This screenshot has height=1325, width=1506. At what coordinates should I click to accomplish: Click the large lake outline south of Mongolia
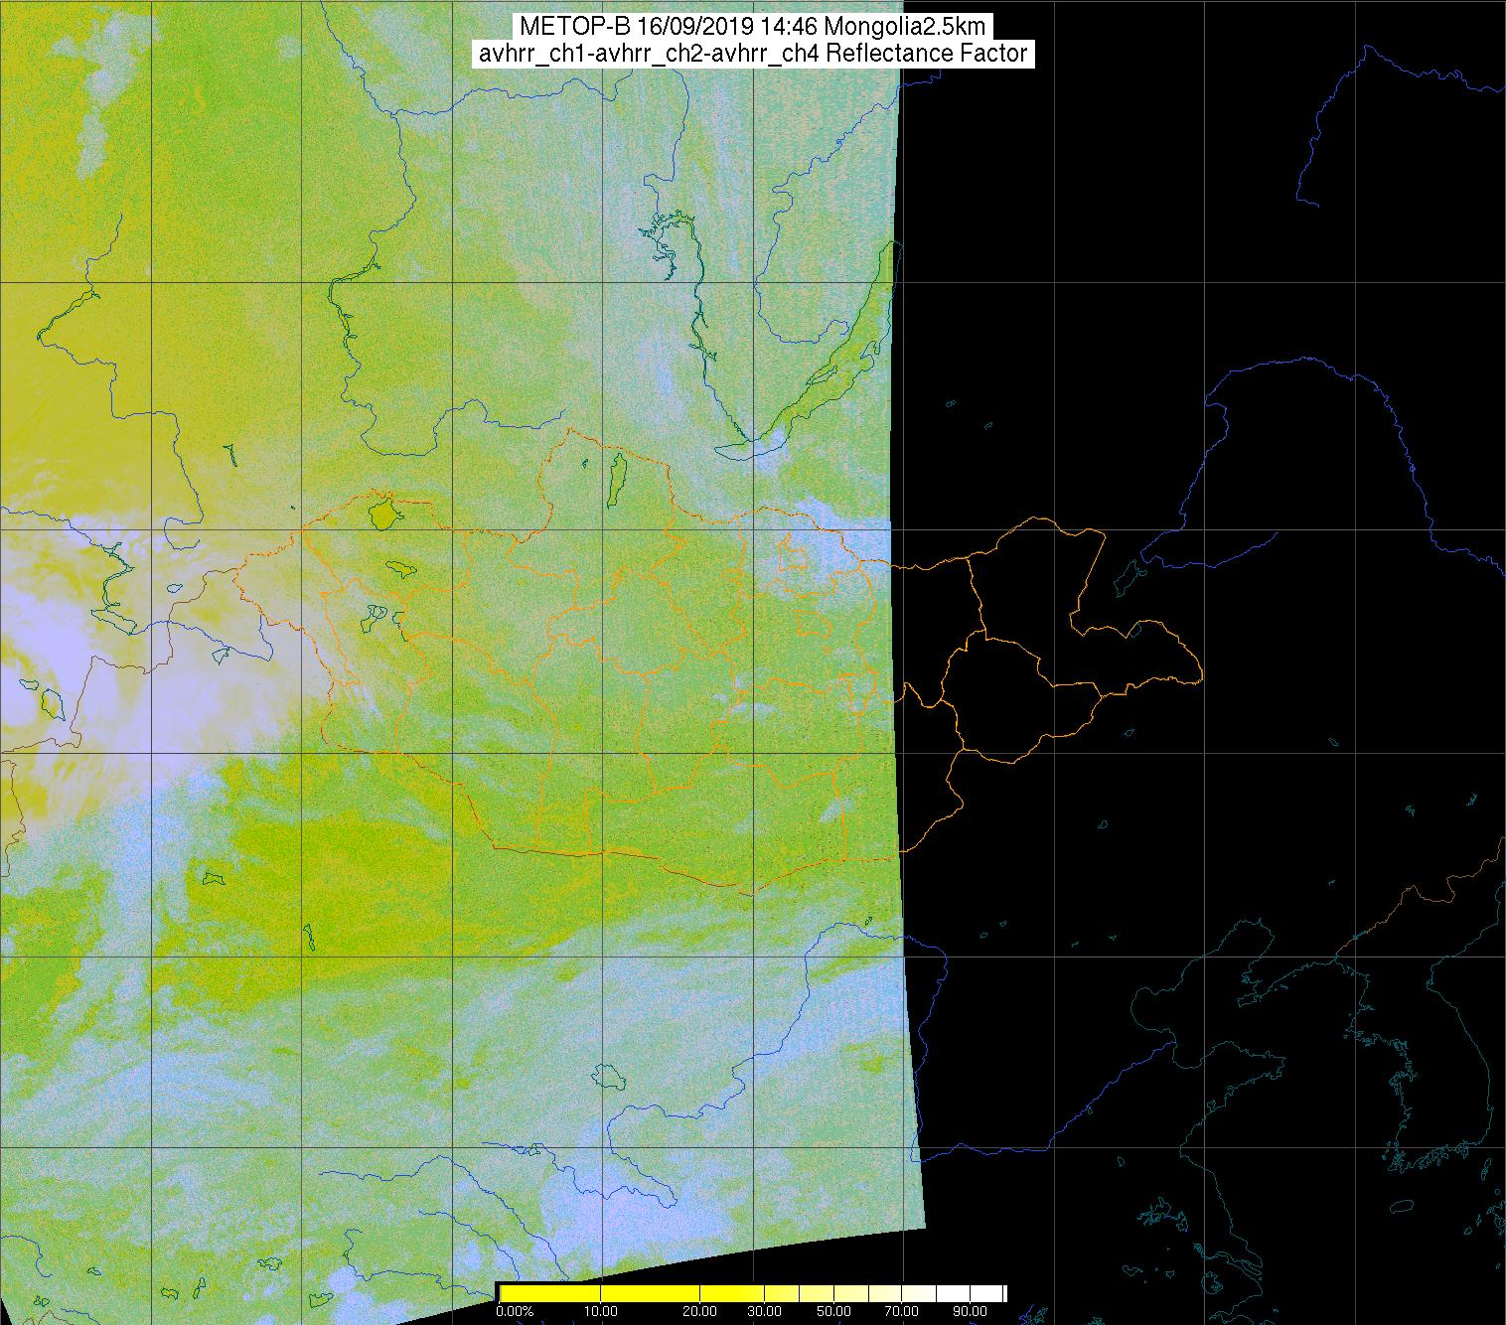pos(606,1076)
